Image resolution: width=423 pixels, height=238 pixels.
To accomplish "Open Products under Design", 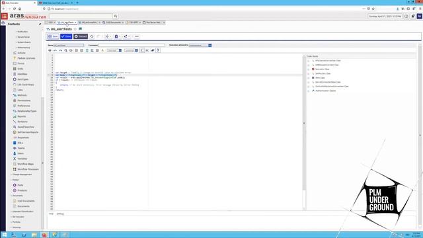I will coord(22,190).
